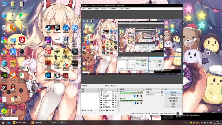Open the 编辑(E) menu
222x125 pixels.
pos(90,9)
